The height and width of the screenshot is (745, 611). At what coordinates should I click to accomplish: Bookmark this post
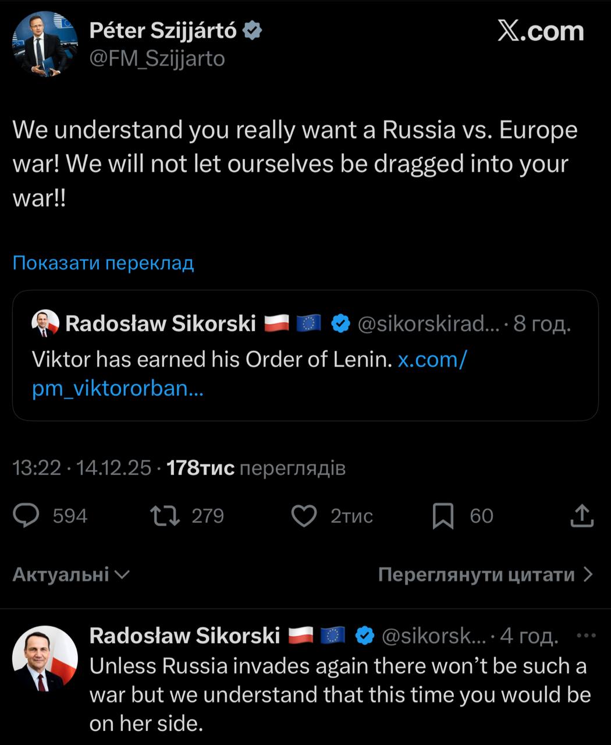[443, 516]
